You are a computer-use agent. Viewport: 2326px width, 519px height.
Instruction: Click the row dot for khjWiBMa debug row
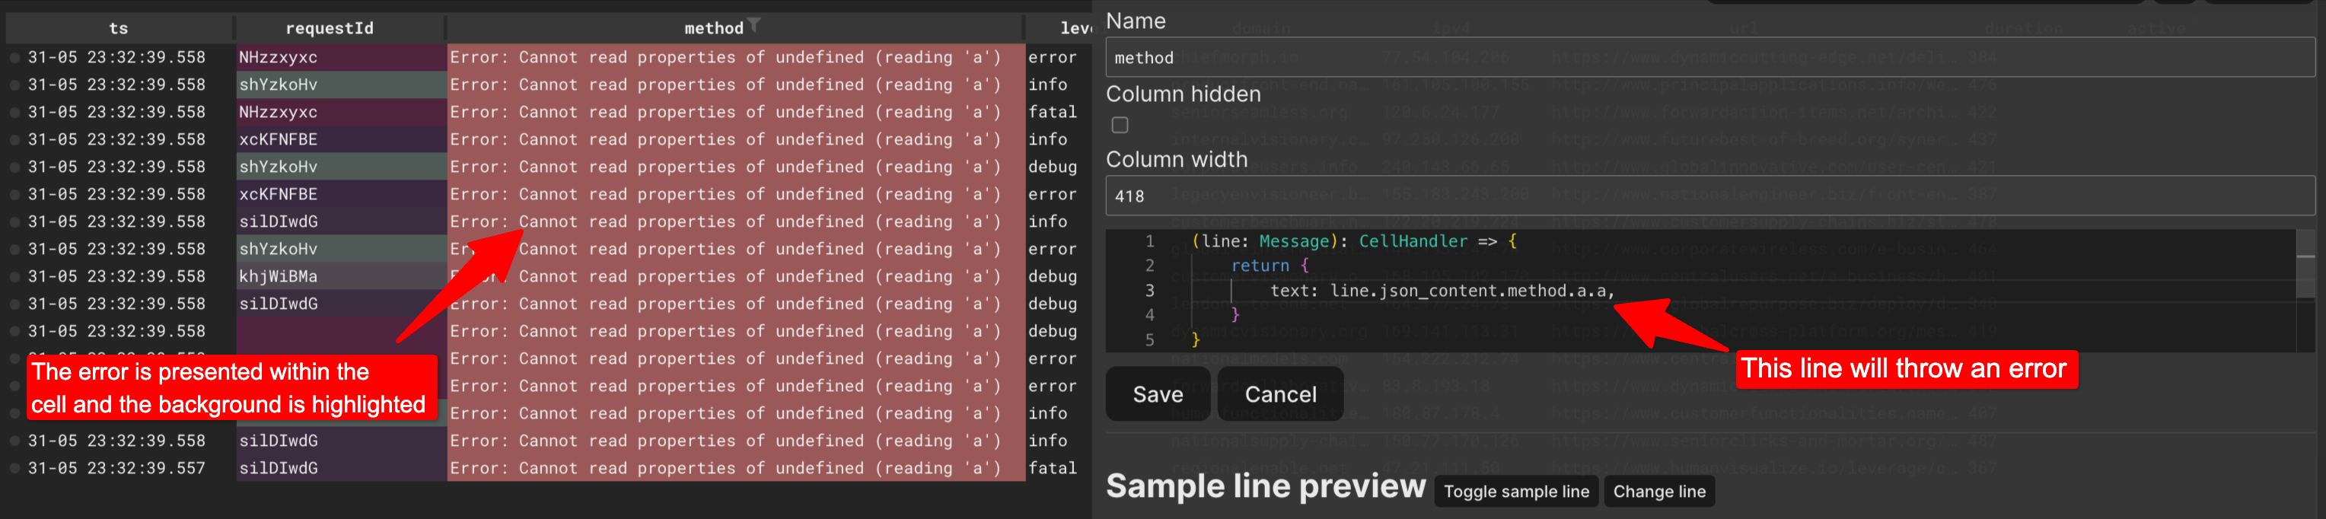[15, 276]
